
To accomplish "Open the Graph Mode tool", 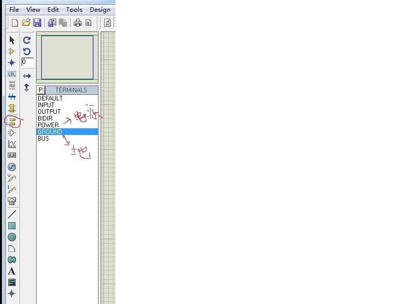I will pos(12,144).
